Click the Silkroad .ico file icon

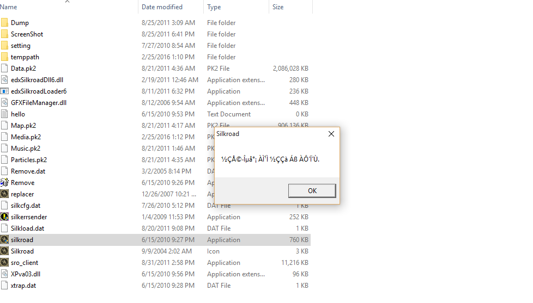coord(4,251)
